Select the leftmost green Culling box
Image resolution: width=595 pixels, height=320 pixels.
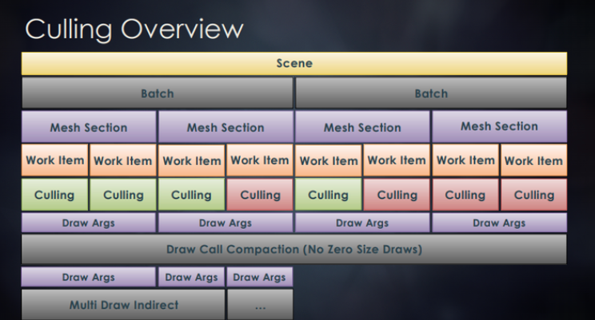(x=54, y=195)
